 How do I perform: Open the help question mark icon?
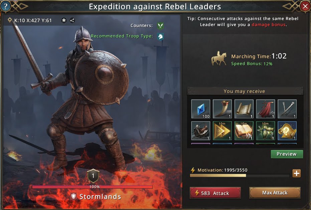tap(5, 6)
